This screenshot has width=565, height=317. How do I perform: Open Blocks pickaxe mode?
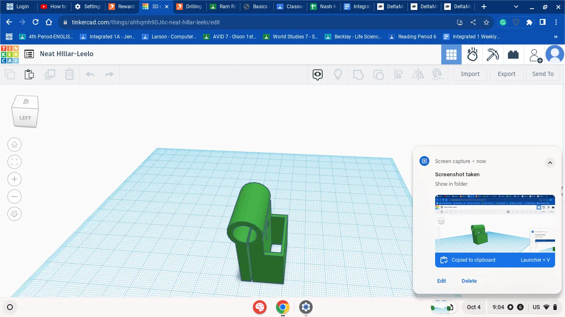(x=493, y=54)
